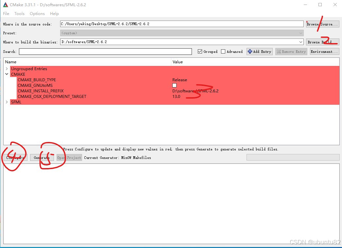Expand the SFML group
Screen dimensions: 342x248
coord(7,102)
